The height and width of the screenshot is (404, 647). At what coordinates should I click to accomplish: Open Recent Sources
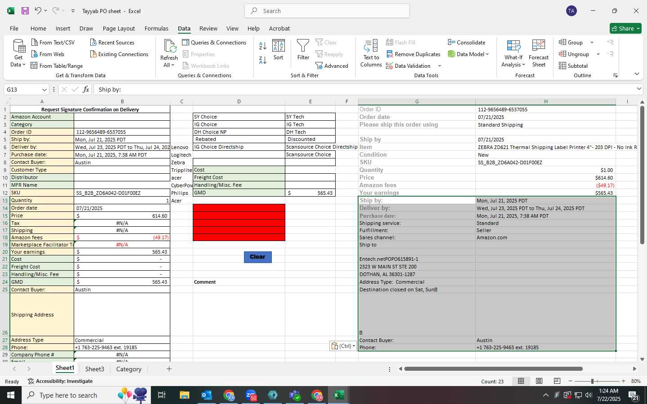click(112, 42)
